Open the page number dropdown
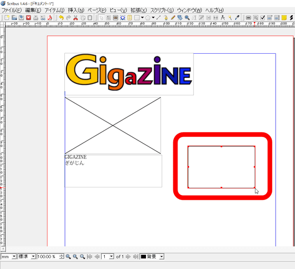This screenshot has height=269, width=295. pyautogui.click(x=107, y=256)
